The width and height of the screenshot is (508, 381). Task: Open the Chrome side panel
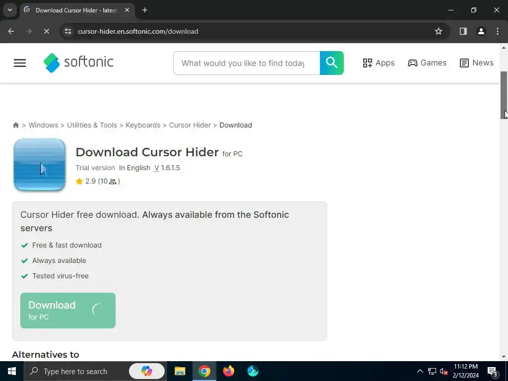[463, 31]
